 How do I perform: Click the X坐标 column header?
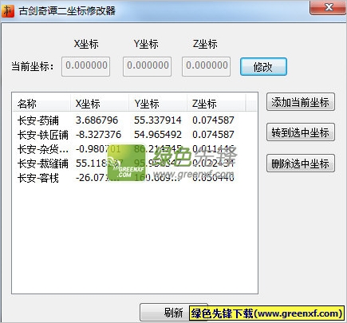coord(100,104)
